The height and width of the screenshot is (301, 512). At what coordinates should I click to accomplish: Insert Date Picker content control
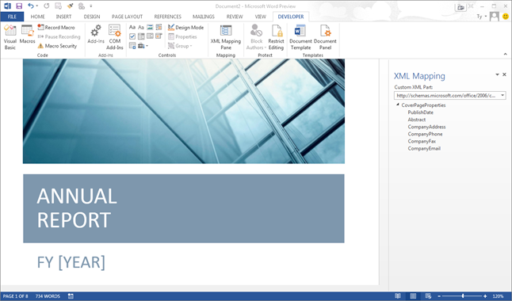pos(159,36)
